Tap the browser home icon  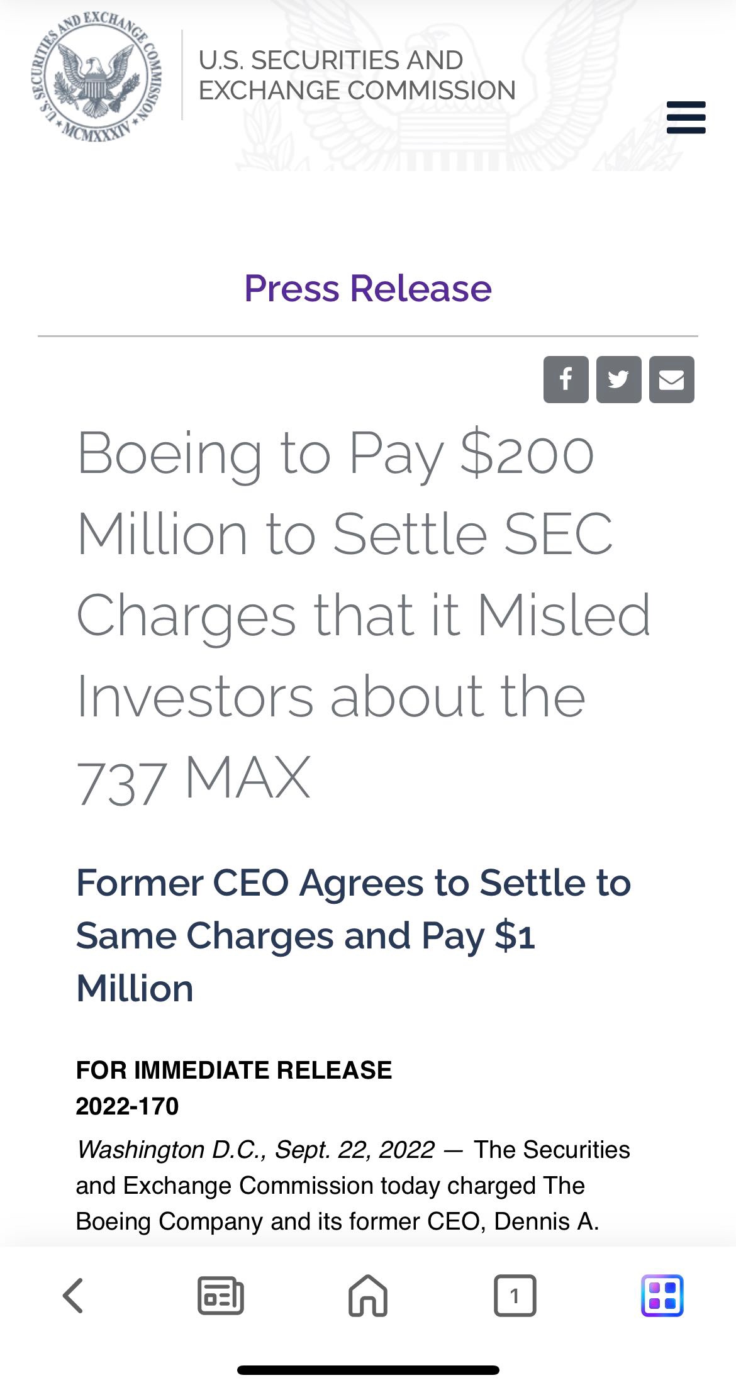368,1296
